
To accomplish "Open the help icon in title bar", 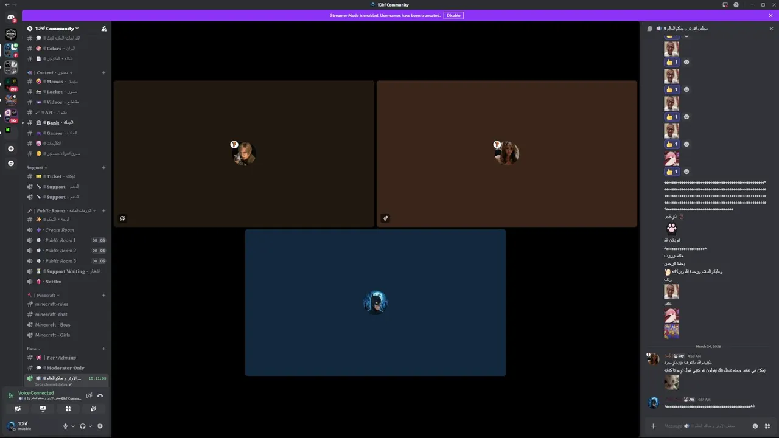I will click(736, 5).
